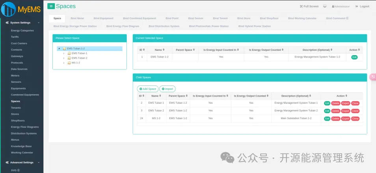Image resolution: width=376 pixels, height=173 pixels.
Task: Export the MS 1-2 child space
Action: point(346,119)
